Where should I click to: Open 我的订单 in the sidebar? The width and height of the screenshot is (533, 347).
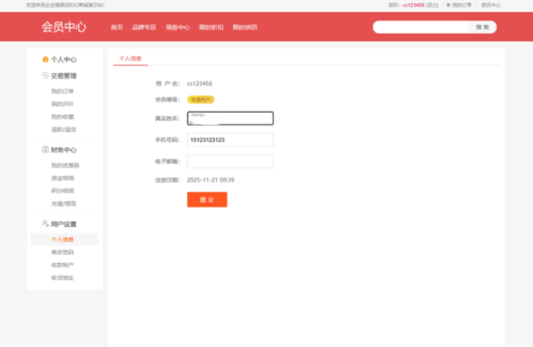click(x=62, y=91)
